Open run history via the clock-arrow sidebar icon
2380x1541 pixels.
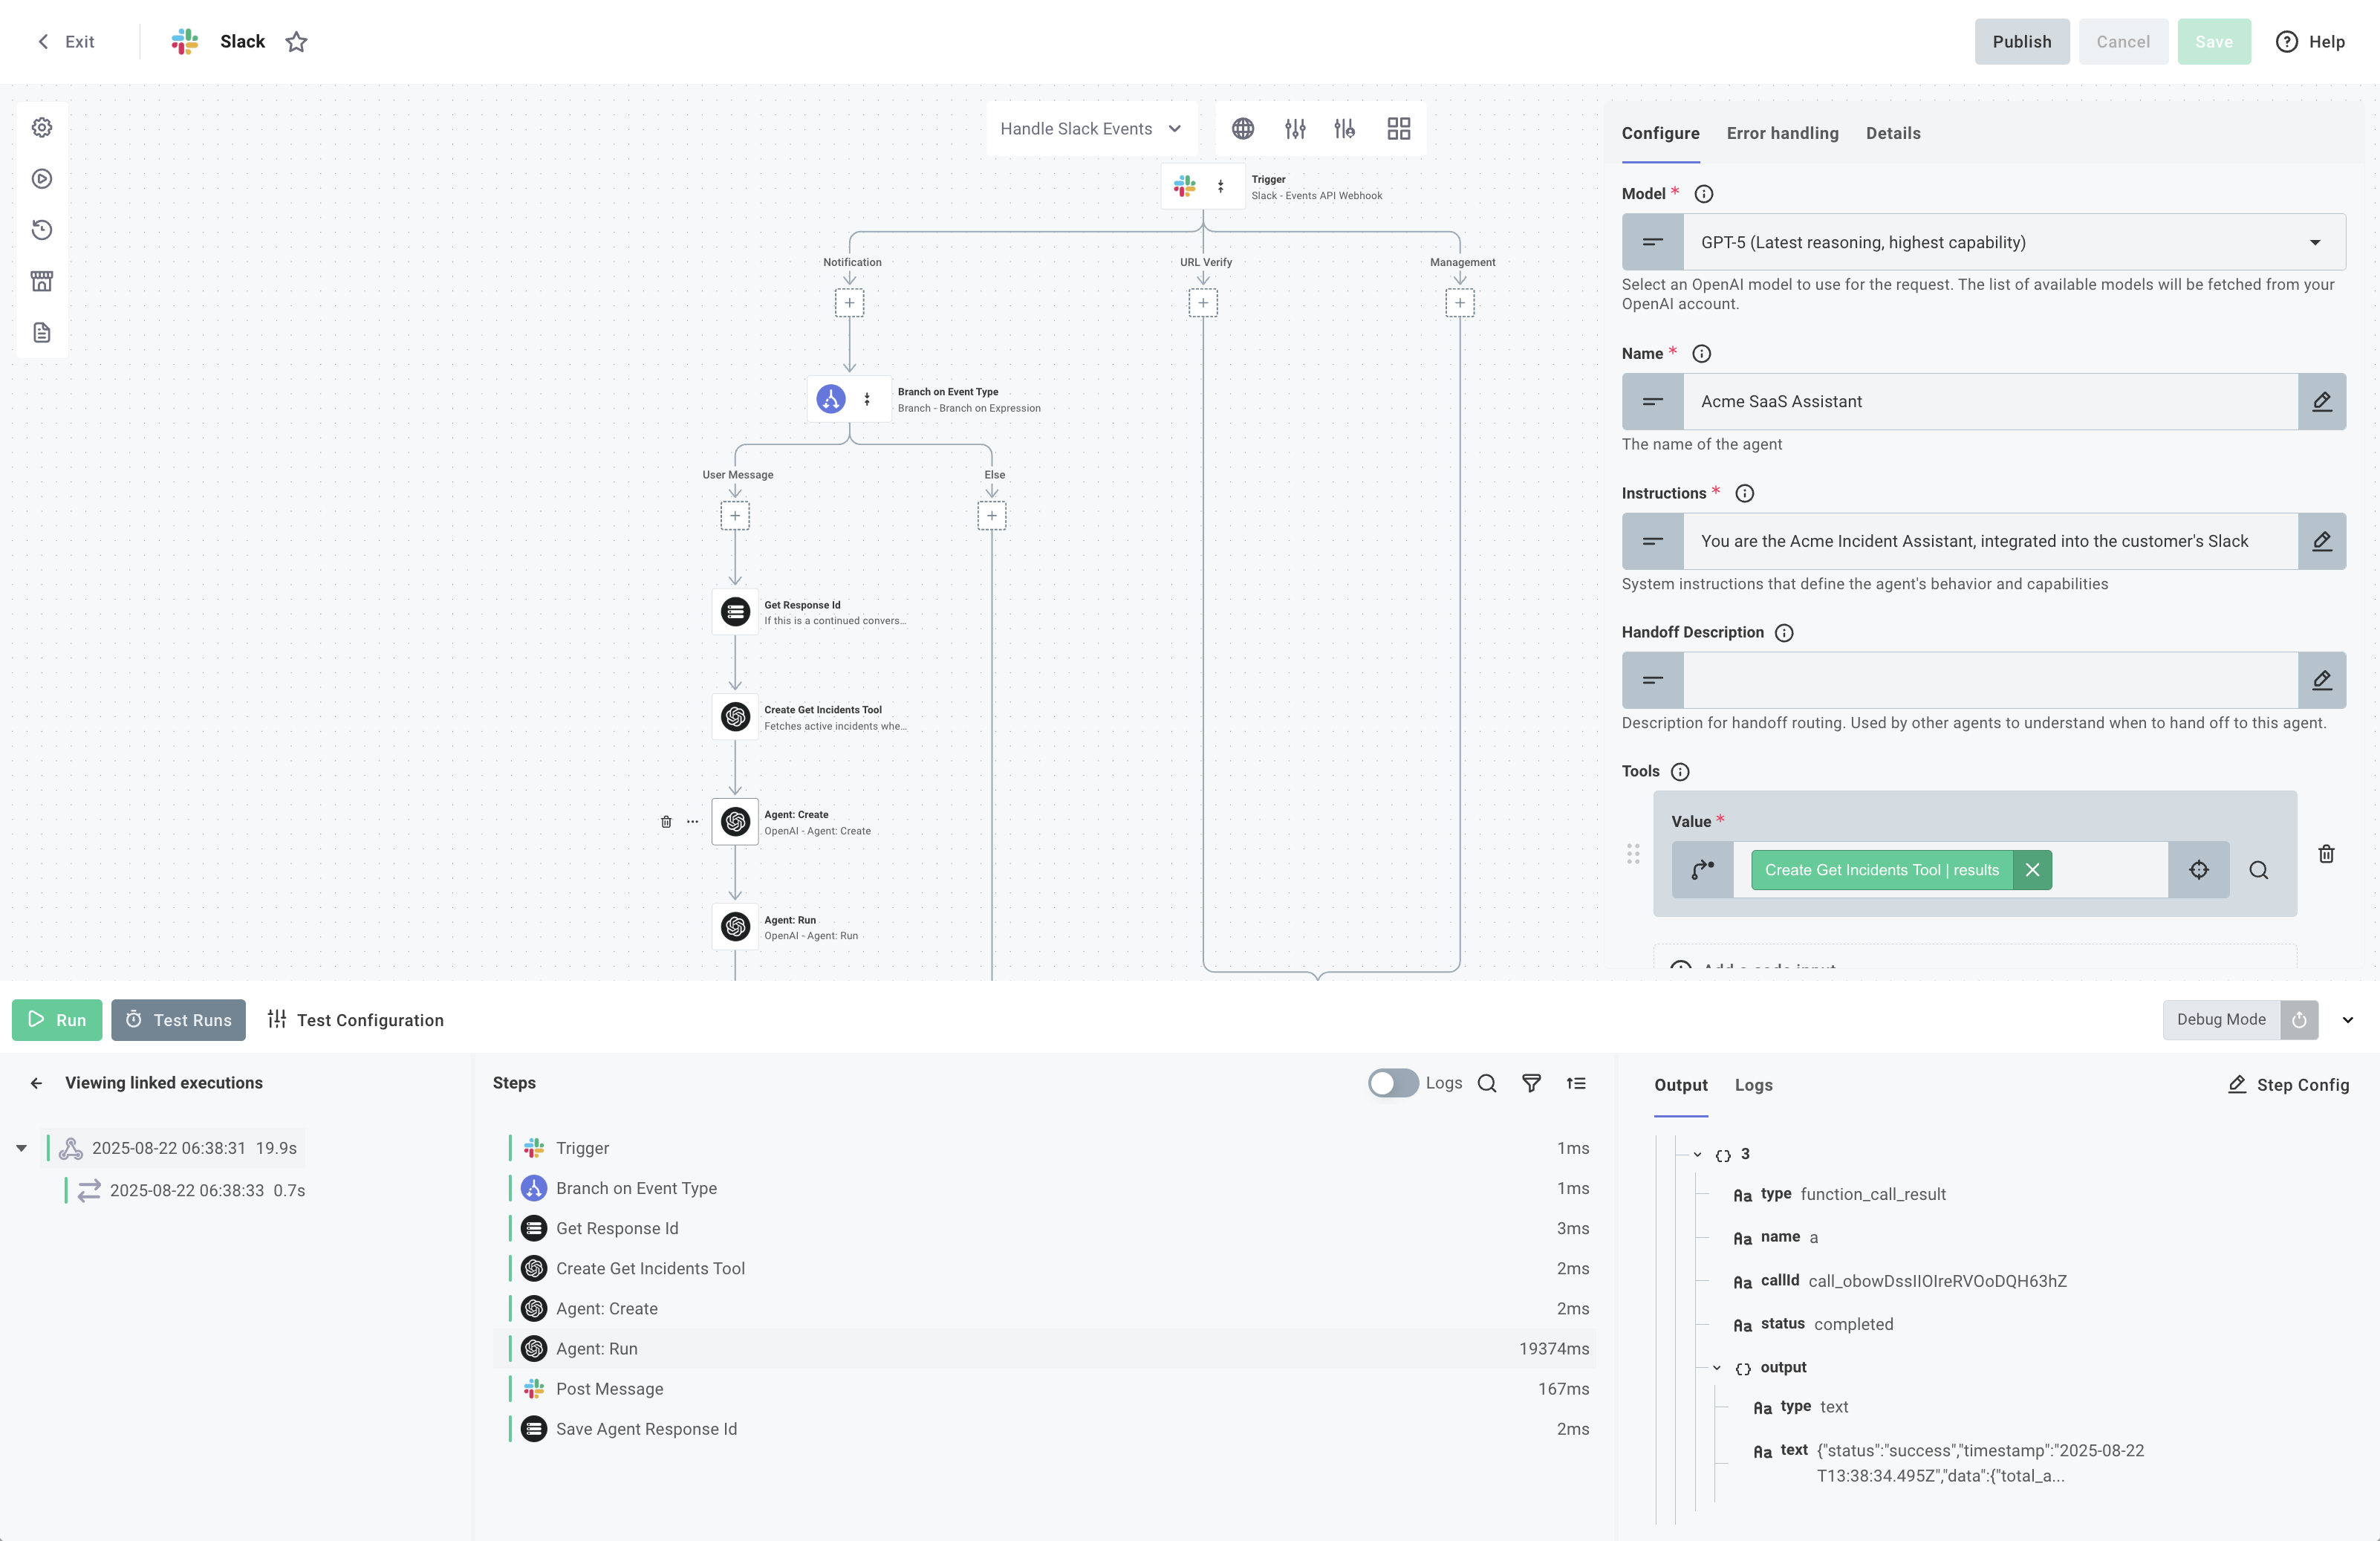click(42, 230)
